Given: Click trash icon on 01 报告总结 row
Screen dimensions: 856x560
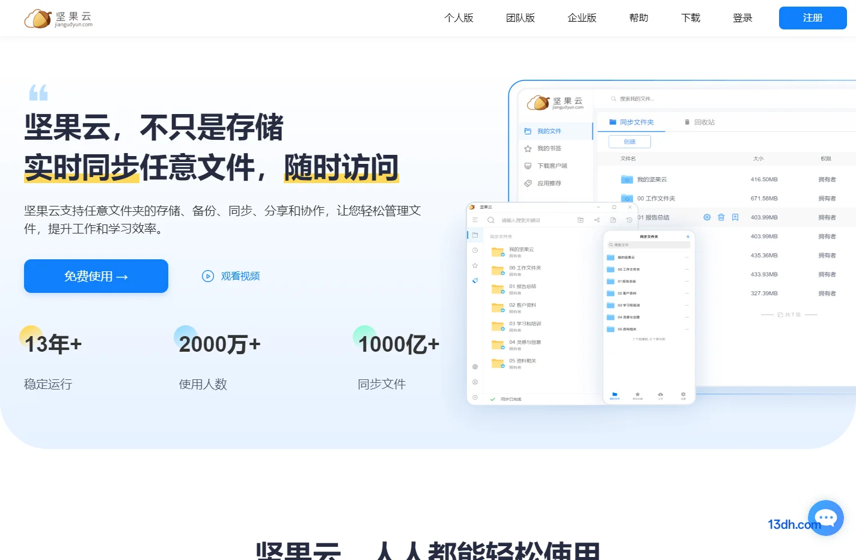Looking at the screenshot, I should [721, 217].
